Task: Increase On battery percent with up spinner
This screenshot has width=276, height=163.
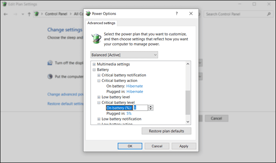Action: point(151,106)
